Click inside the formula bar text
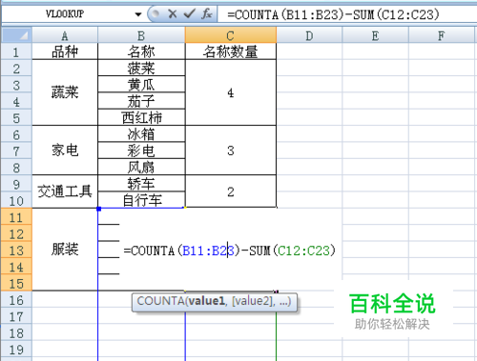 pos(333,14)
